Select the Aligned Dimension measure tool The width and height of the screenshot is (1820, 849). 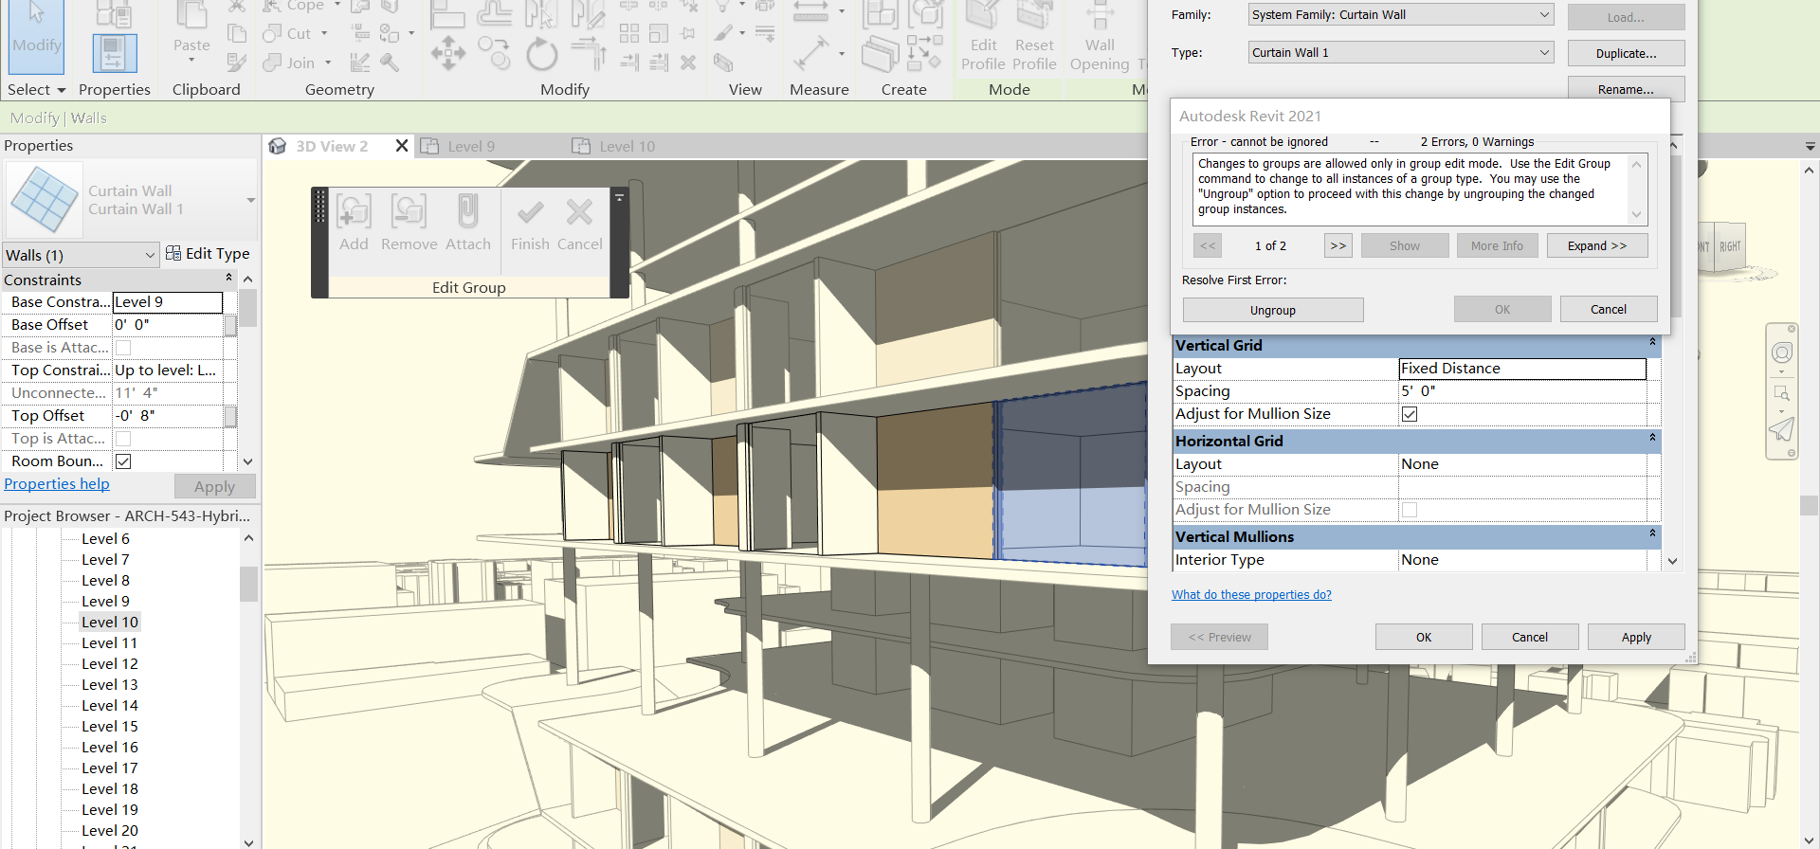[x=810, y=54]
